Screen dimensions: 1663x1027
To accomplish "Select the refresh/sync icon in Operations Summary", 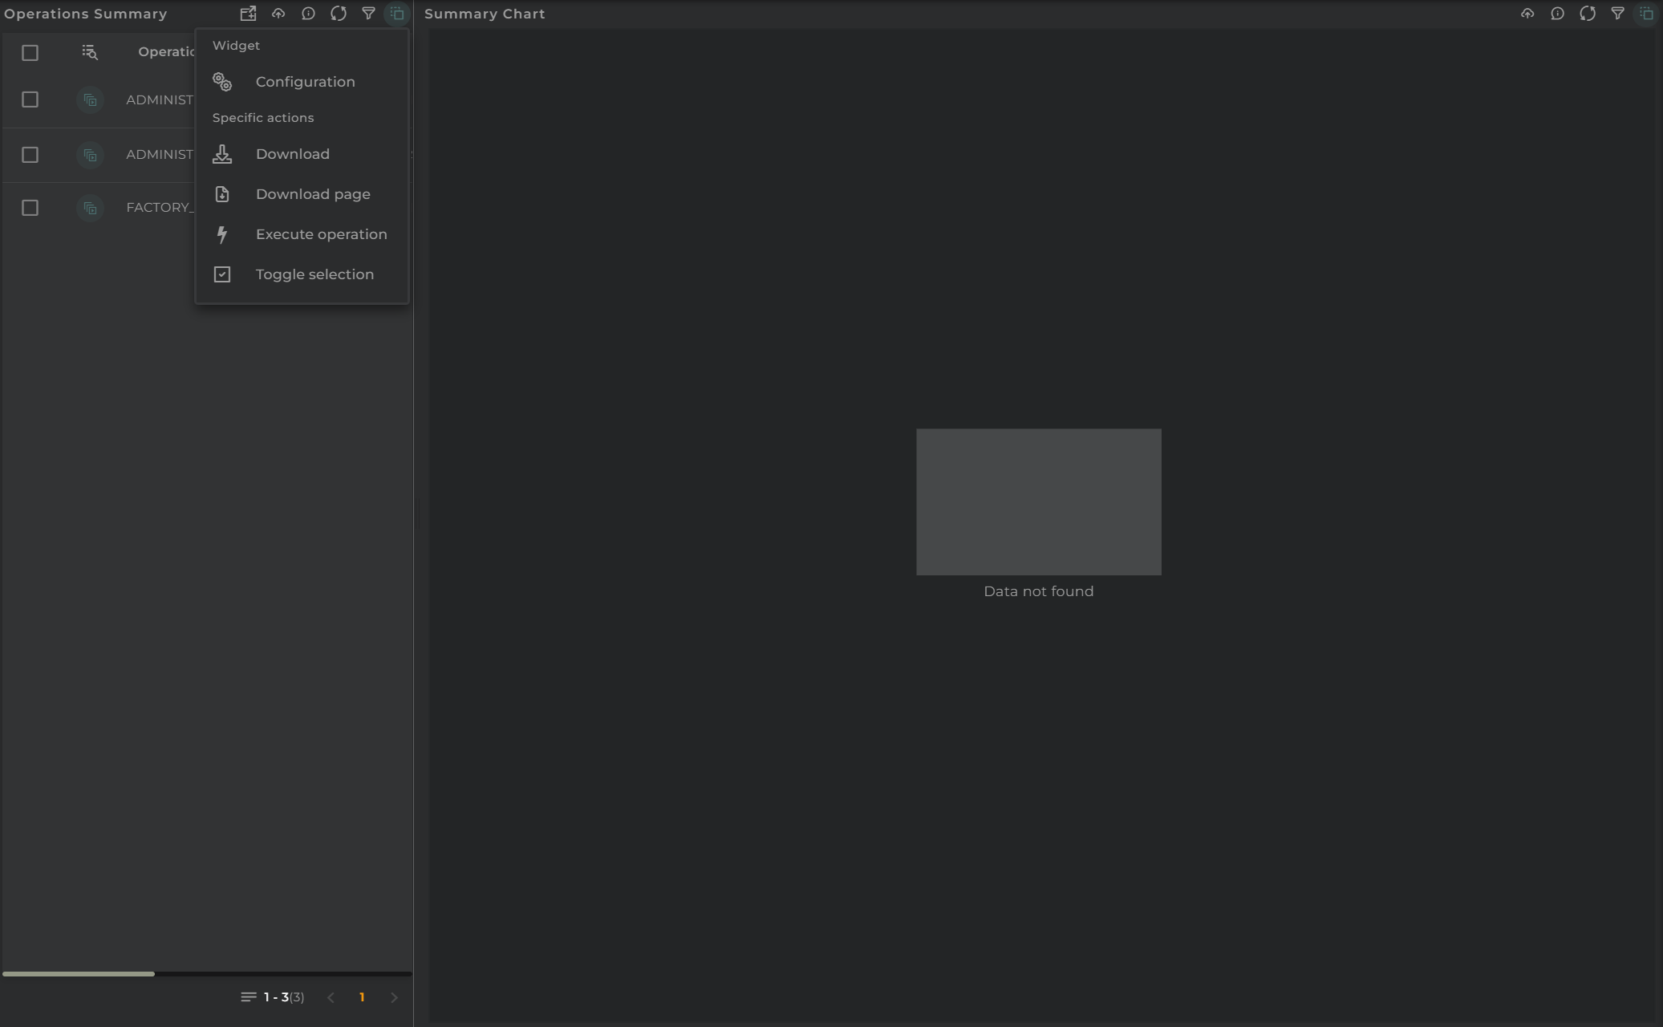I will coord(339,13).
